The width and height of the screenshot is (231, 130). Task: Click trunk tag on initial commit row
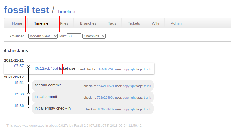pyautogui.click(x=147, y=98)
